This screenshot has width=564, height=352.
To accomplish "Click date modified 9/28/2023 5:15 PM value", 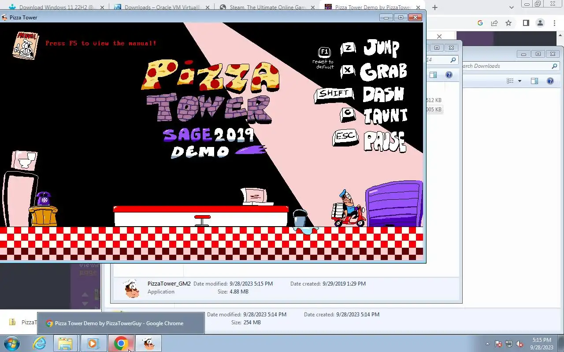I will point(251,284).
